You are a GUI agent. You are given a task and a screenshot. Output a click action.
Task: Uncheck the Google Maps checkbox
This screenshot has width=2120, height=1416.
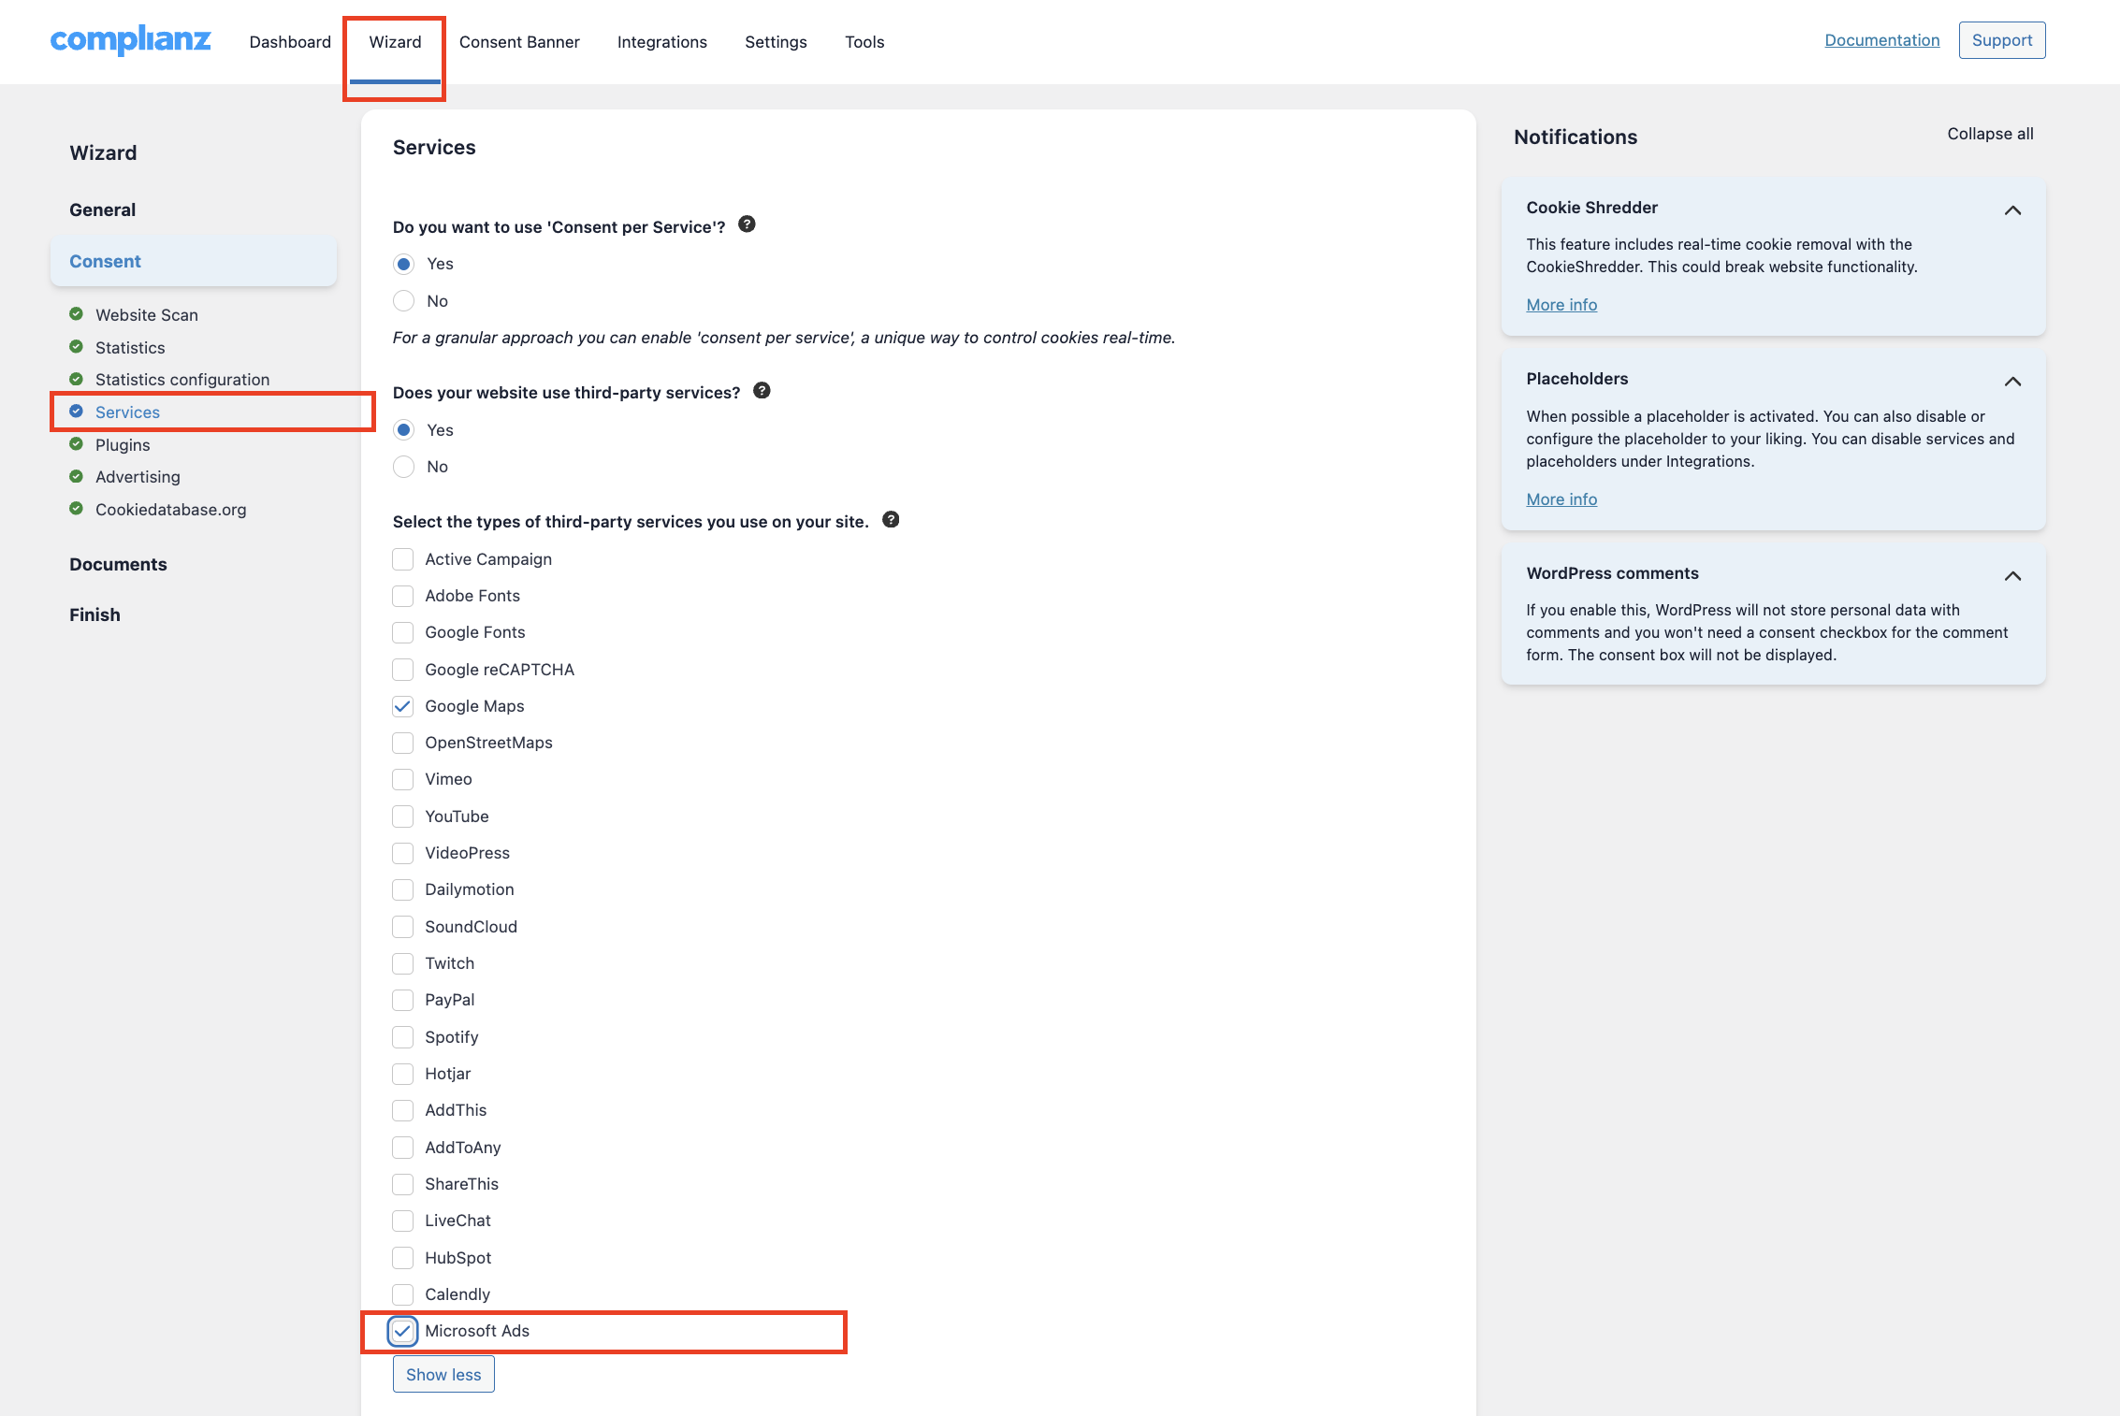(402, 706)
